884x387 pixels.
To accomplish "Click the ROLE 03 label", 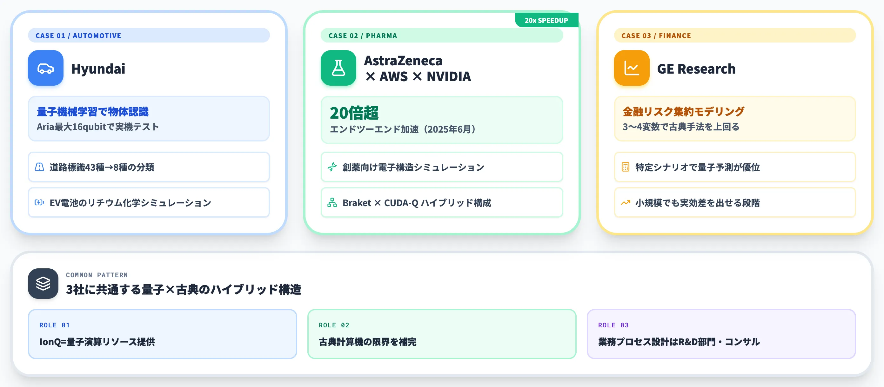I will (613, 325).
